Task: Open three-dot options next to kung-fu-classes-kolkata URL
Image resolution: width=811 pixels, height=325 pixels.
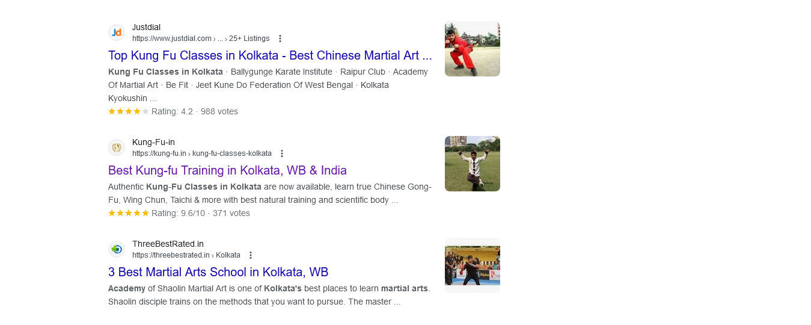Action: coord(281,153)
